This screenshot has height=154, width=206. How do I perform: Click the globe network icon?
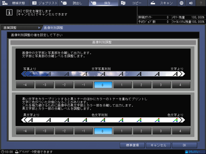point(181,3)
